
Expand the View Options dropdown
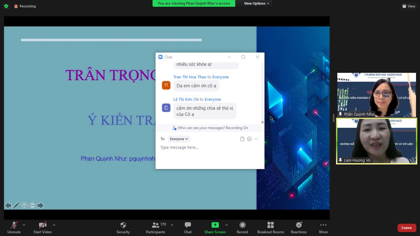[256, 3]
